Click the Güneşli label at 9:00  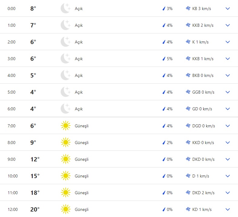click(81, 159)
